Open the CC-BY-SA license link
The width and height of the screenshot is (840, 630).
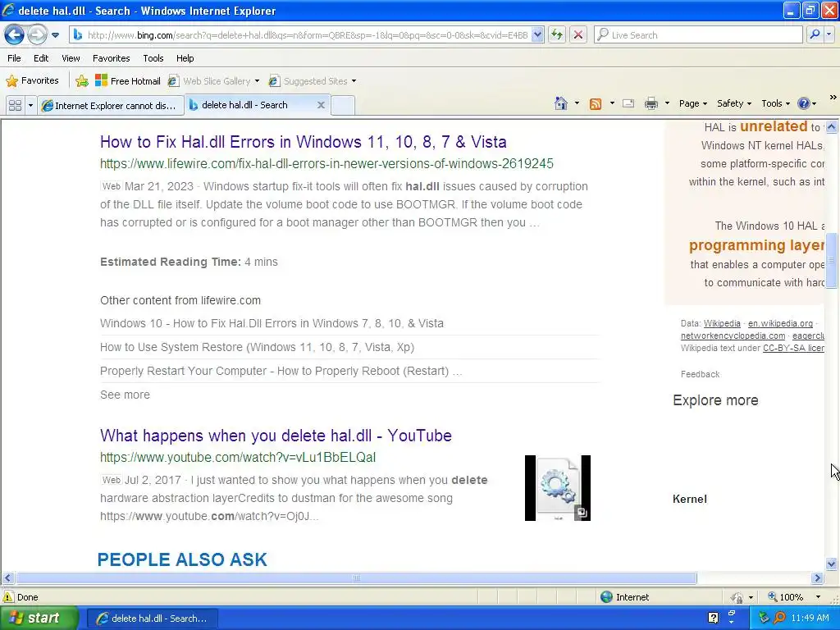pyautogui.click(x=793, y=348)
